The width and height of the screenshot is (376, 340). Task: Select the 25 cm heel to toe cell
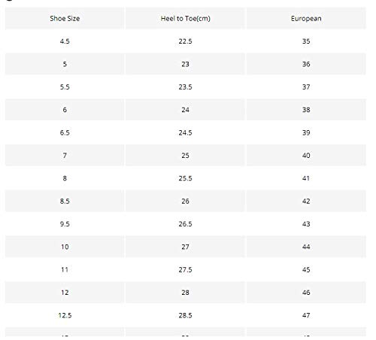[x=185, y=155]
